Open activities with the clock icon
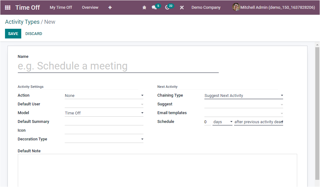Screen dimensions: 320x187 pos(167,7)
